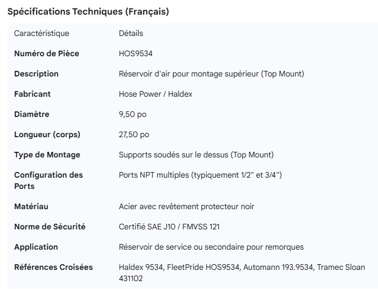Viewport: 378px width, 289px height.
Task: Select the Caractéristique column header
Action: pos(42,34)
